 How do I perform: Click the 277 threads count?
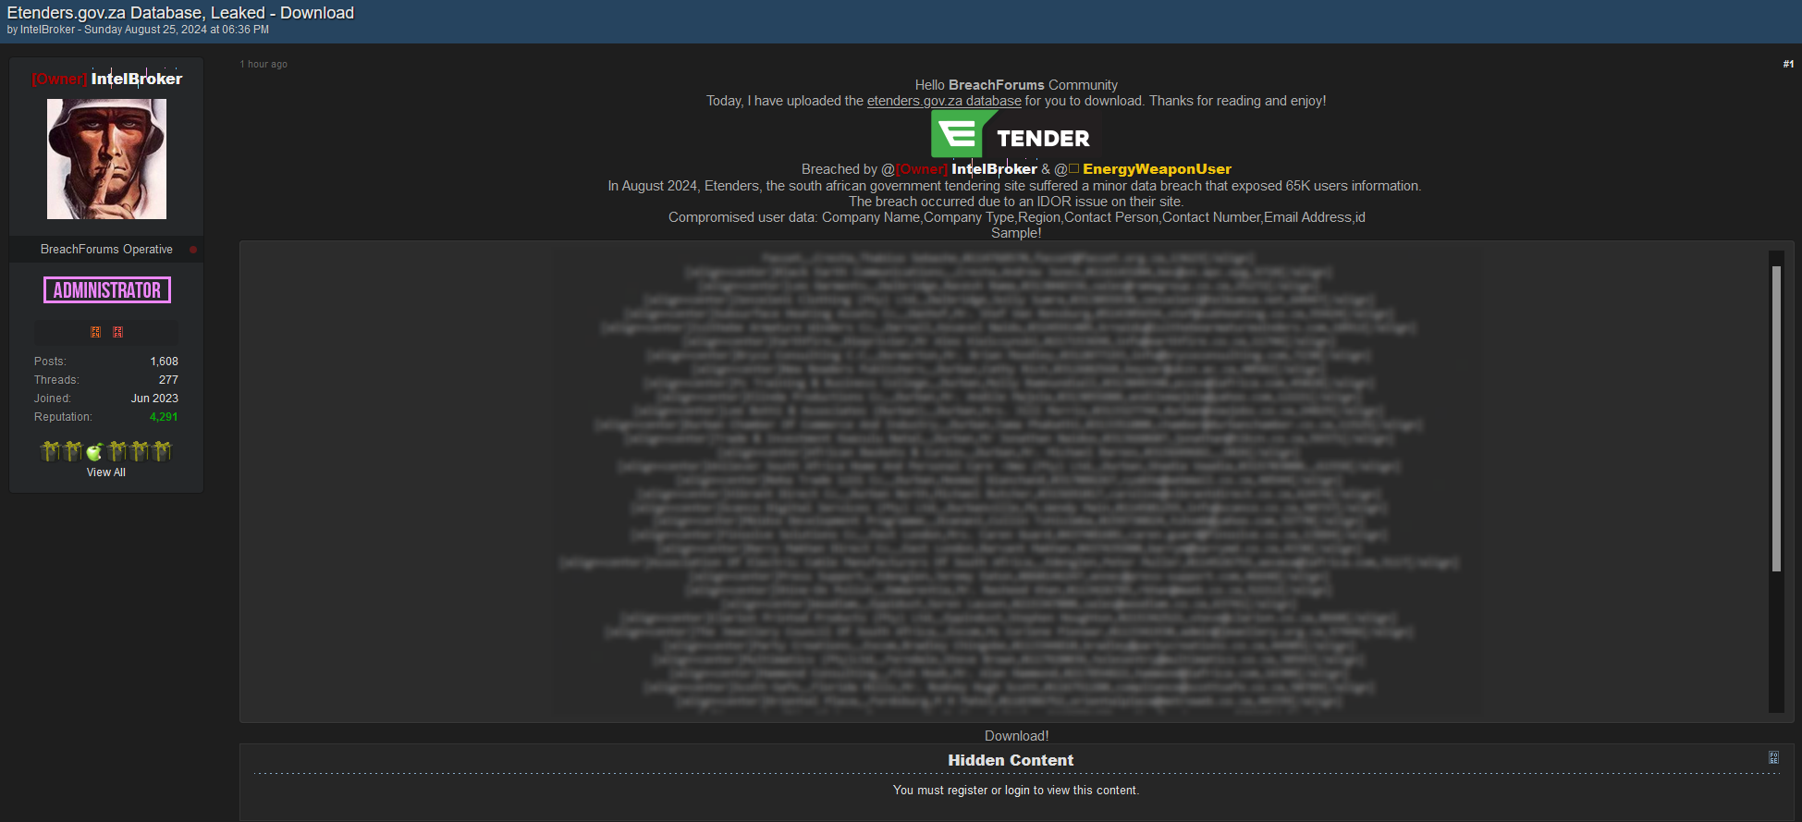point(168,380)
